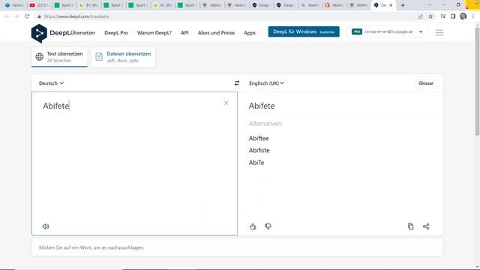Viewport: 480px width, 270px height.
Task: Open the Deutsch source language dropdown
Action: [52, 83]
